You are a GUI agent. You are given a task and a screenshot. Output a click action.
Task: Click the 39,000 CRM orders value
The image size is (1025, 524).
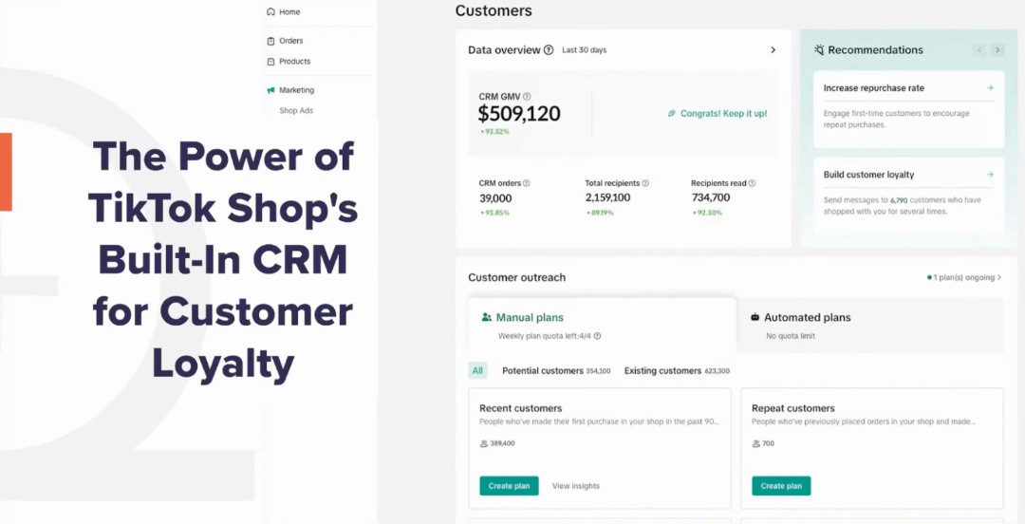[495, 197]
